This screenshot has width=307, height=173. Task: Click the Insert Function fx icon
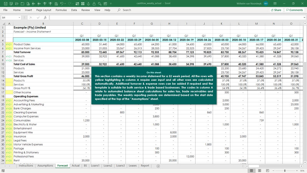pyautogui.click(x=45, y=17)
